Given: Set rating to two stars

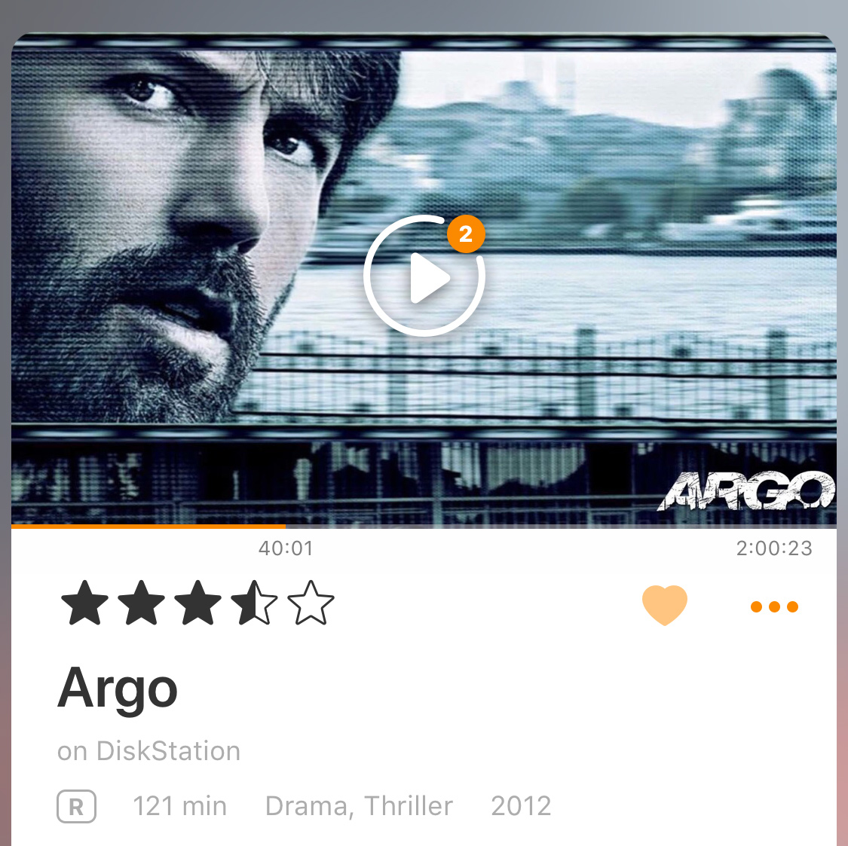Looking at the screenshot, I should tap(141, 603).
